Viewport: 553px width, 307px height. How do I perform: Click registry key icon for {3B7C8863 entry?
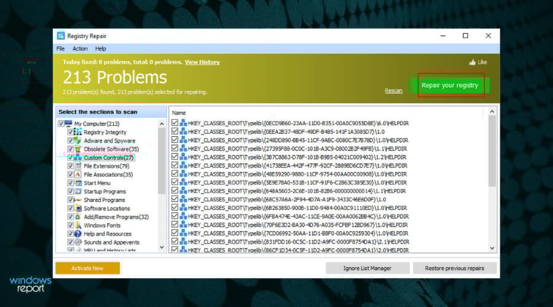(183, 157)
